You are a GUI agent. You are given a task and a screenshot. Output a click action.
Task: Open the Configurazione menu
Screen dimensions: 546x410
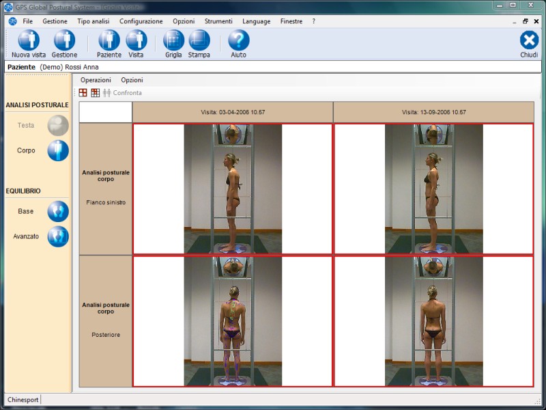141,21
